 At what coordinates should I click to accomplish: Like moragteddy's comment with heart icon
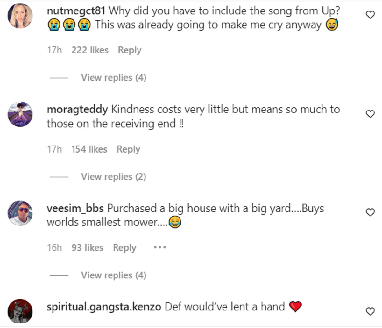pos(370,114)
